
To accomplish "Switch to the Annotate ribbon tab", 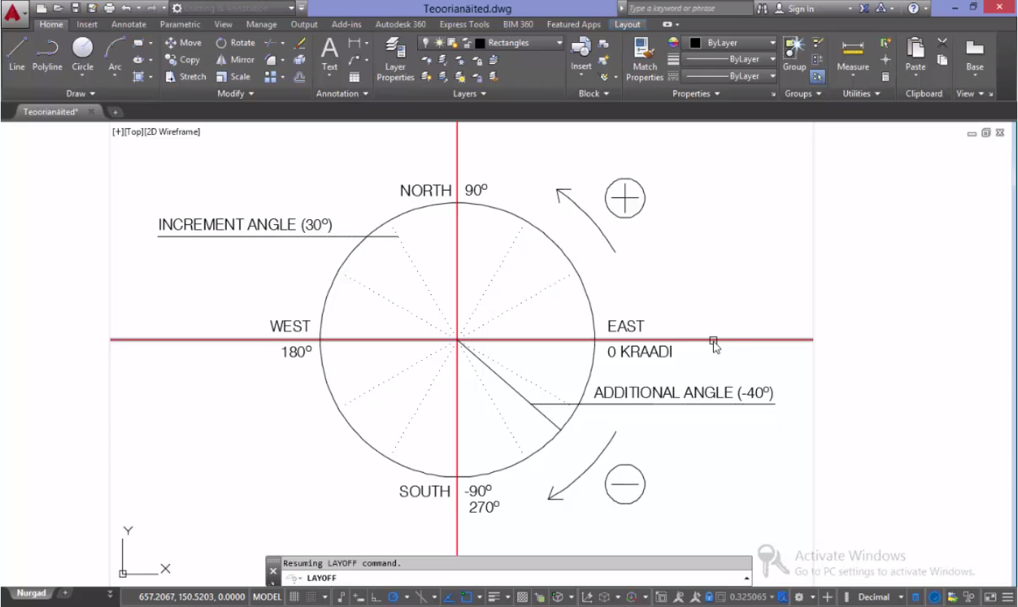I will 129,24.
